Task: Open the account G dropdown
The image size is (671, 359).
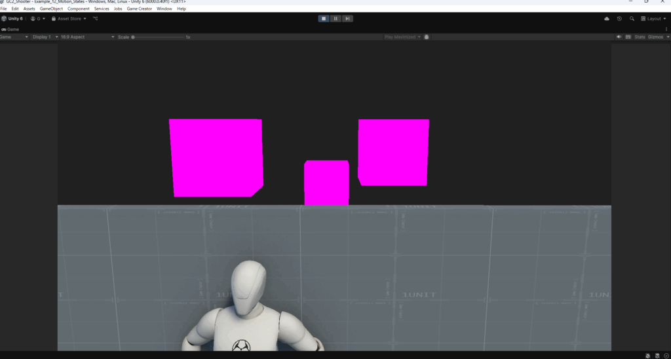Action: [x=37, y=19]
